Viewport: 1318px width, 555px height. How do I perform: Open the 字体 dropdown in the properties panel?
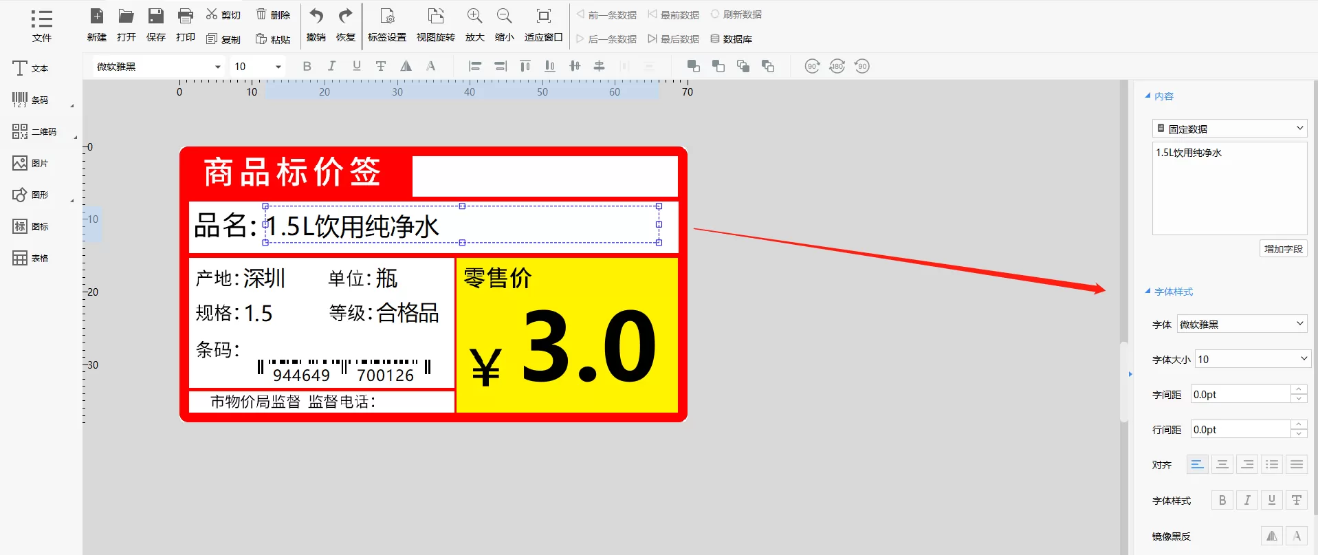pyautogui.click(x=1242, y=324)
